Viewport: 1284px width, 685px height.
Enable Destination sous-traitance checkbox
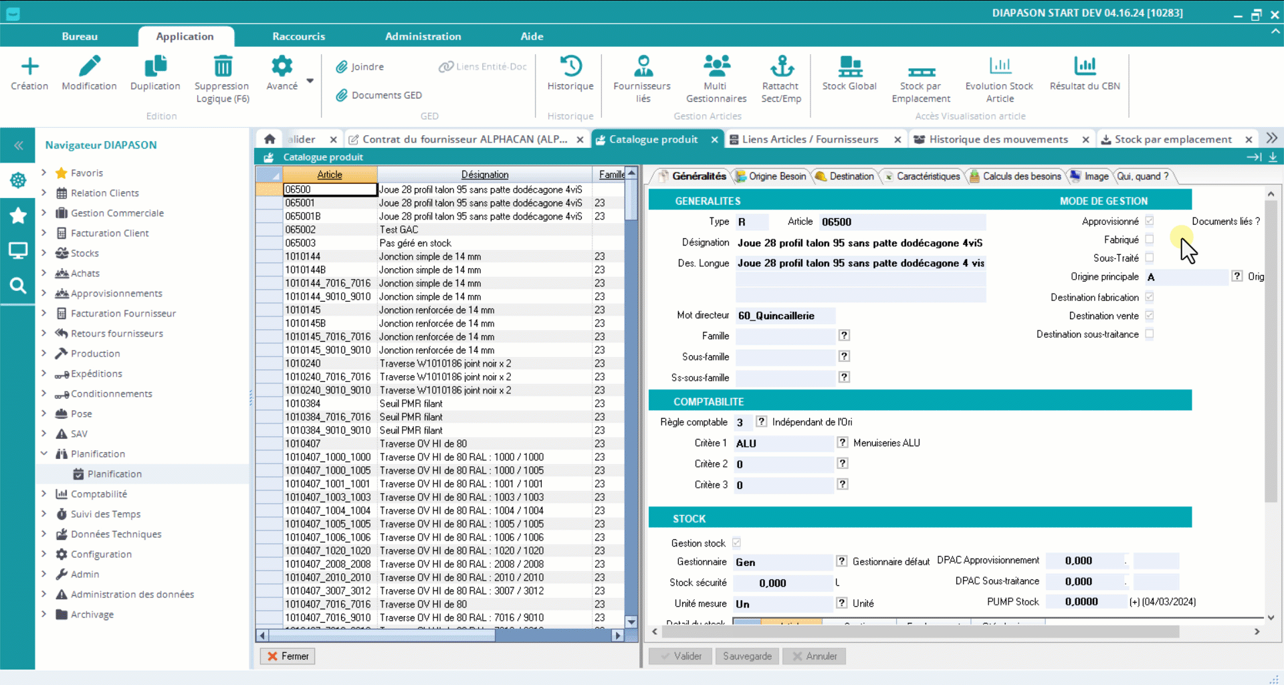[x=1149, y=334]
